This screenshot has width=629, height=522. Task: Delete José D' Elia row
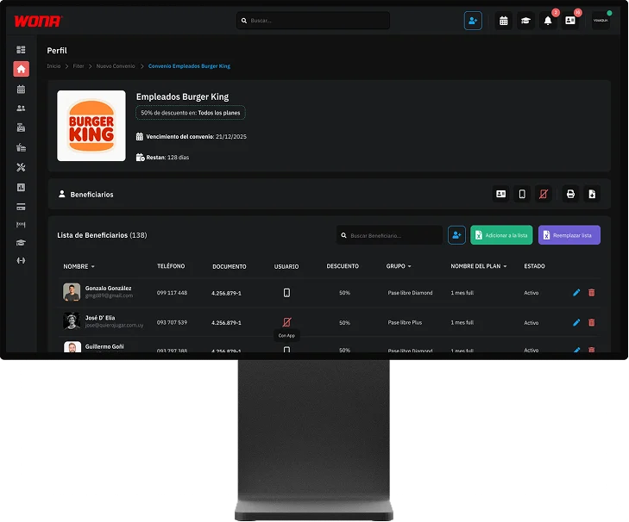(591, 322)
